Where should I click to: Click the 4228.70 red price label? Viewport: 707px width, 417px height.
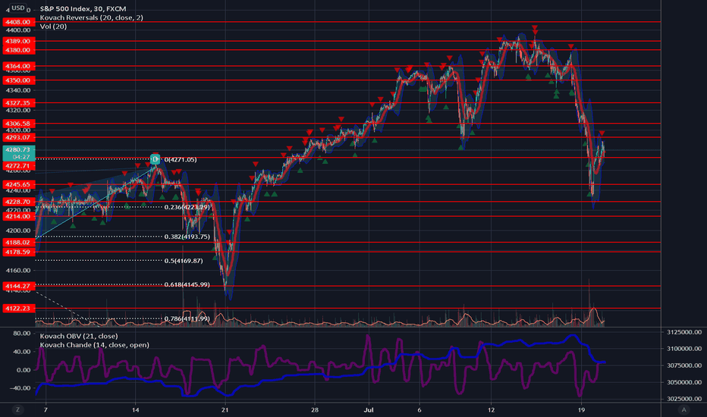[18, 202]
